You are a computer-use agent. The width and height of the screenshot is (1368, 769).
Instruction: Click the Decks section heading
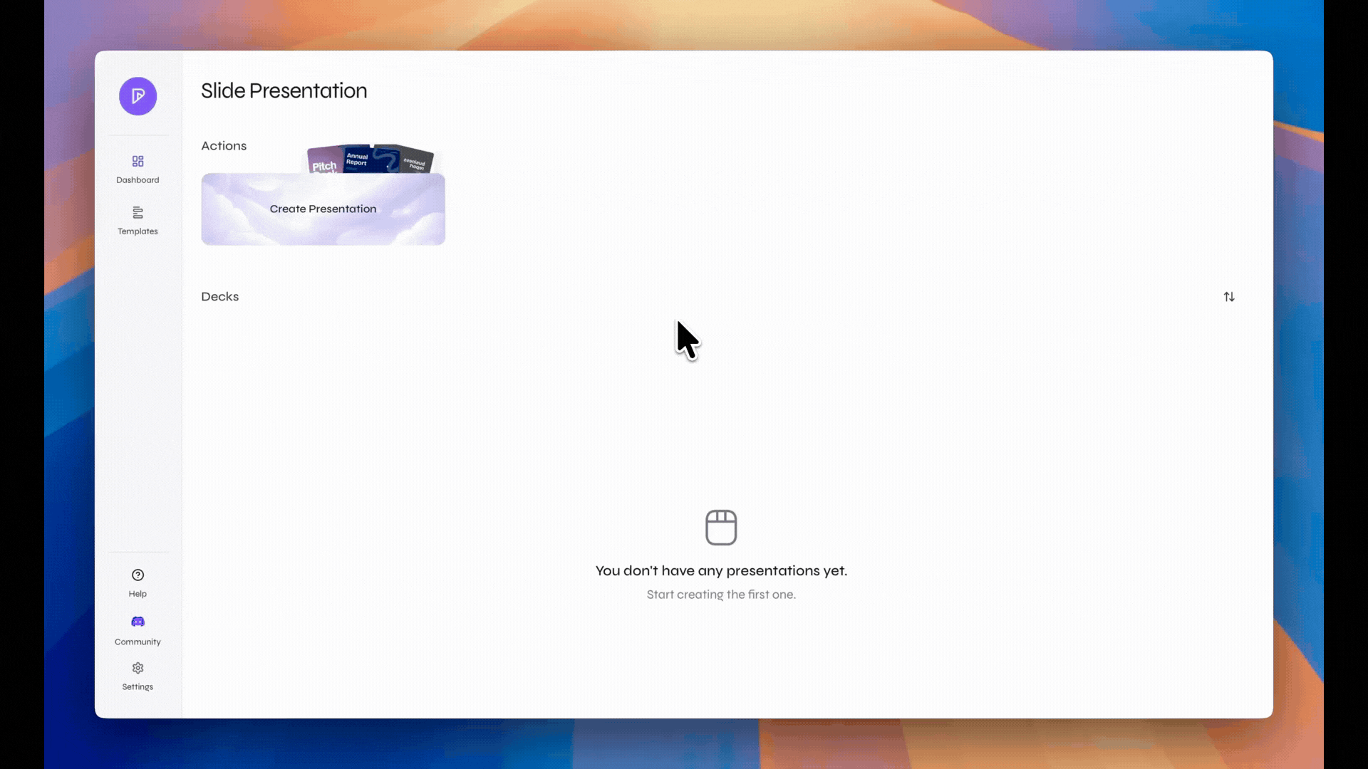point(219,297)
